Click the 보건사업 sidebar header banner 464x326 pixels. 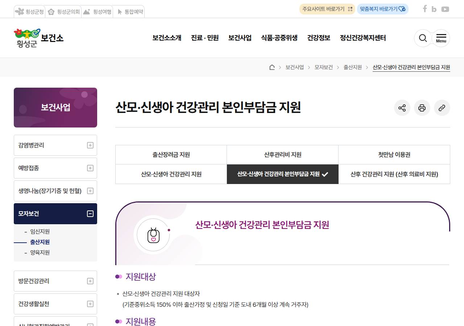[55, 108]
